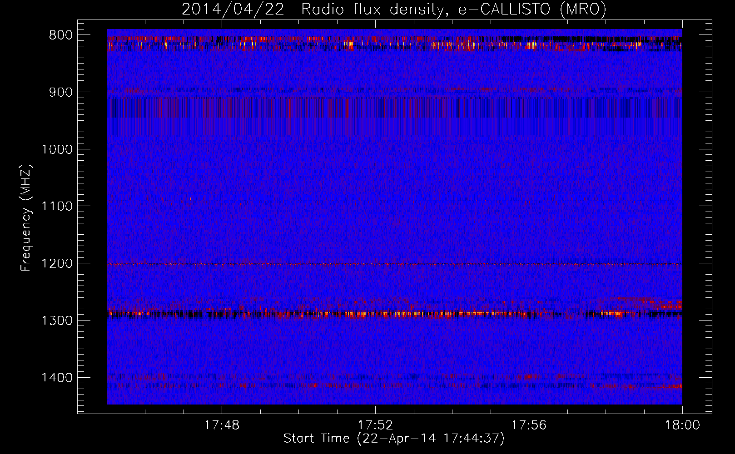
Task: Click the 1000 frequency tick label
Action: (x=57, y=150)
